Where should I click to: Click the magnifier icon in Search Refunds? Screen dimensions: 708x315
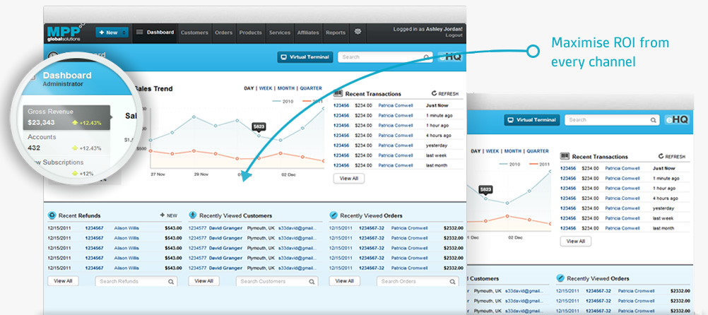(x=171, y=281)
